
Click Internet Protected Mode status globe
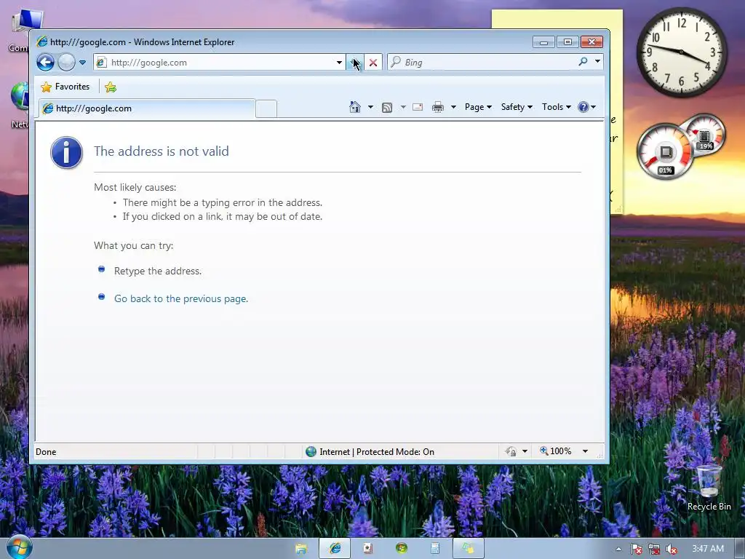[x=311, y=451]
